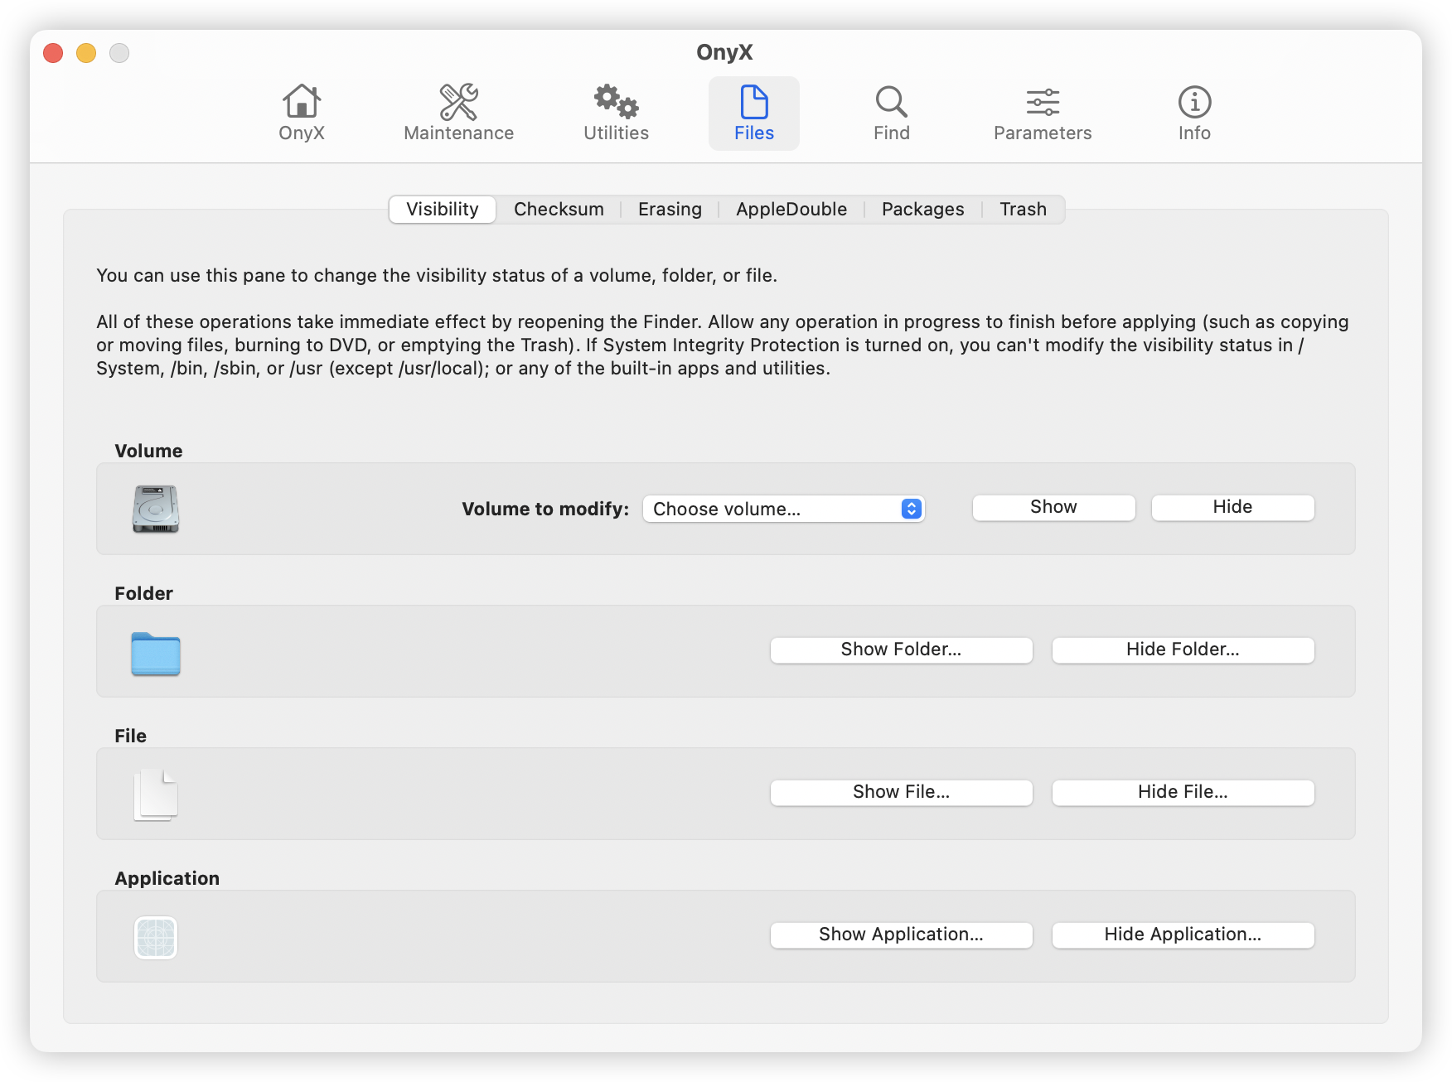
Task: Click the Show Folder… button
Action: coord(901,650)
